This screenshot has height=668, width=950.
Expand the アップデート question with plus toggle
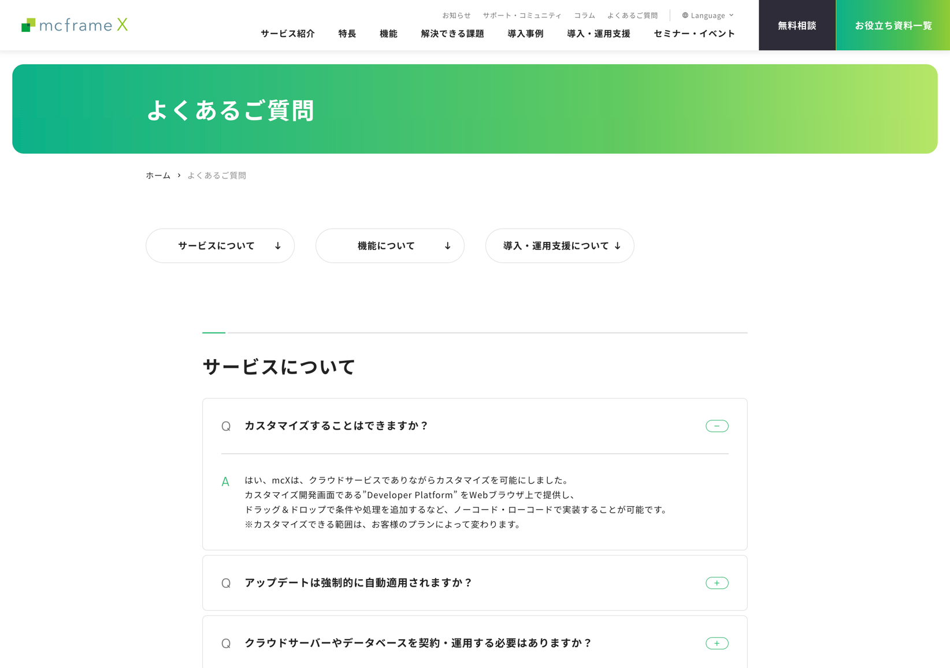click(x=717, y=583)
